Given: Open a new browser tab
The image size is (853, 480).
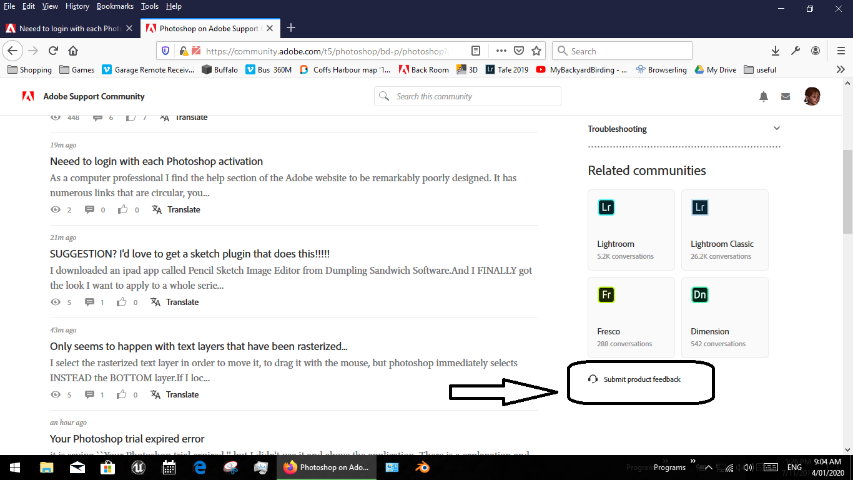Looking at the screenshot, I should [290, 27].
